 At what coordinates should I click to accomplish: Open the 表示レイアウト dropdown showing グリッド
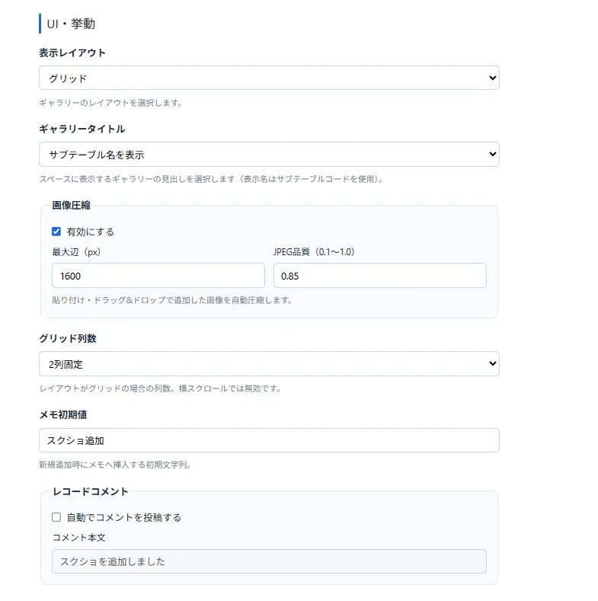pyautogui.click(x=269, y=78)
